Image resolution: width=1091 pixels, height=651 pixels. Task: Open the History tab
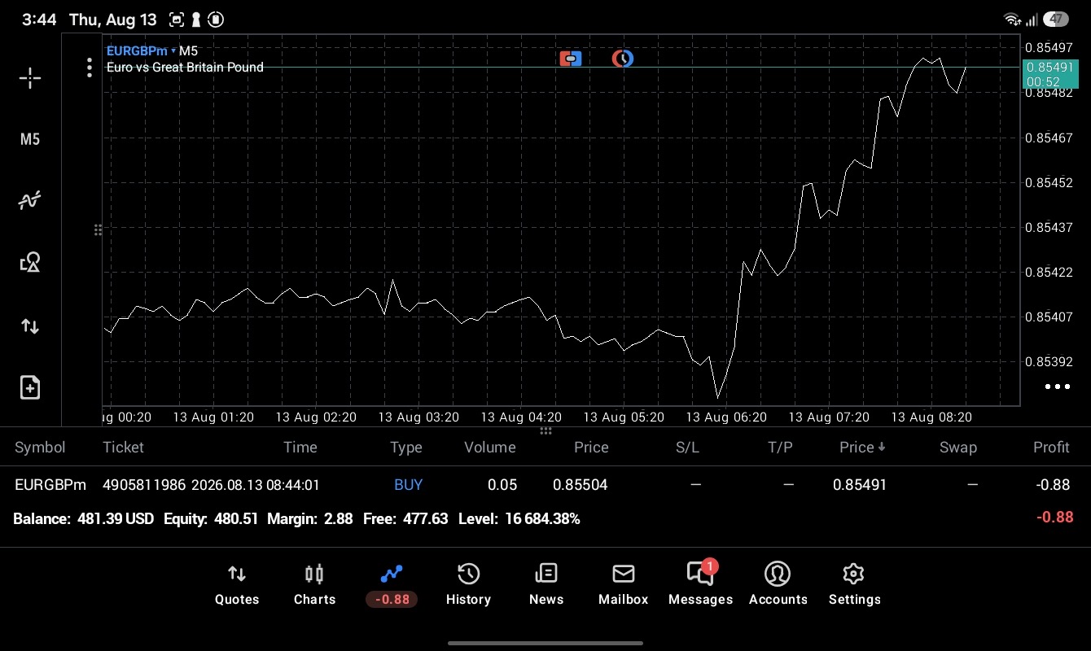468,585
